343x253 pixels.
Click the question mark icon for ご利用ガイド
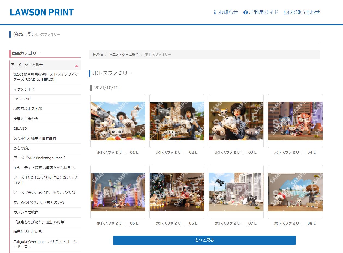(245, 13)
